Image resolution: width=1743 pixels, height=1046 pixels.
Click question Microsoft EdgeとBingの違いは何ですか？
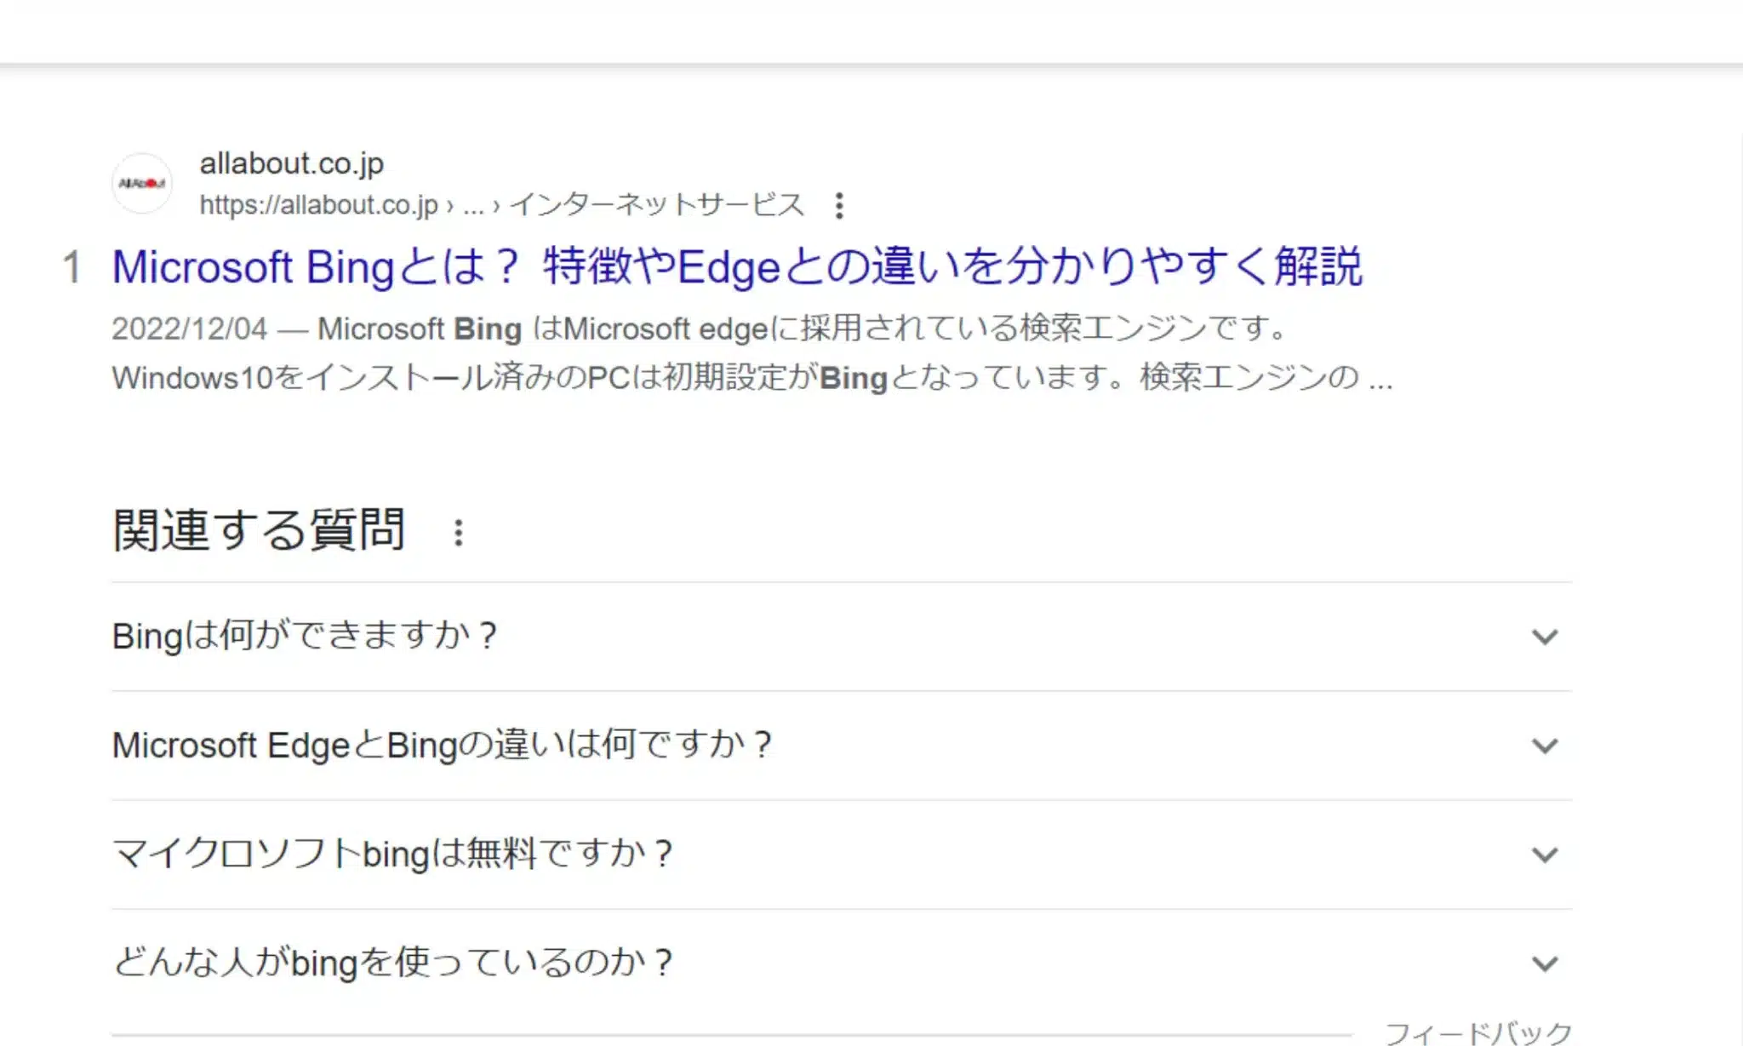[442, 745]
